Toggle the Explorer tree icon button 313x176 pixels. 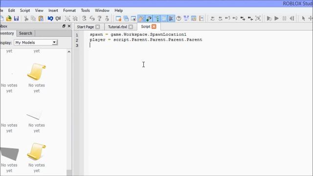tap(156, 19)
